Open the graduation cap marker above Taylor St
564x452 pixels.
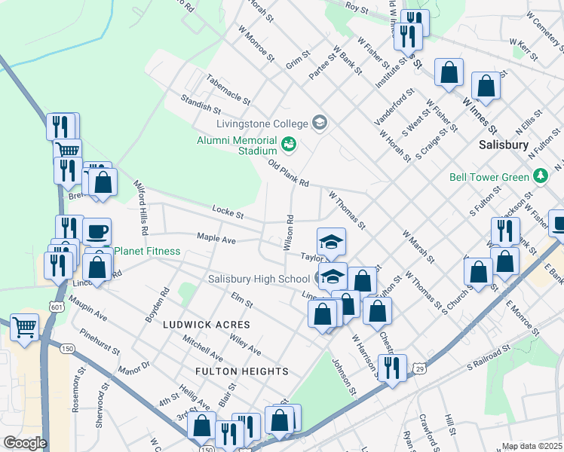pos(331,242)
